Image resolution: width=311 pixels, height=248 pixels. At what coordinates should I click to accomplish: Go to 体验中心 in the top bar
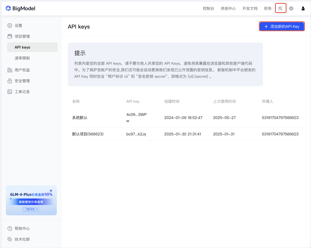pos(228,8)
